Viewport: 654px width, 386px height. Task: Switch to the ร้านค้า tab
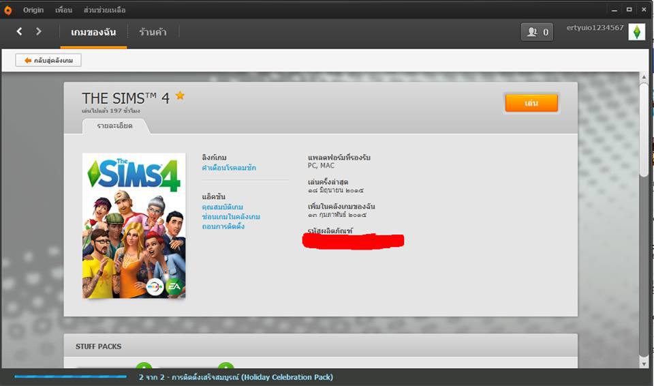(x=153, y=32)
